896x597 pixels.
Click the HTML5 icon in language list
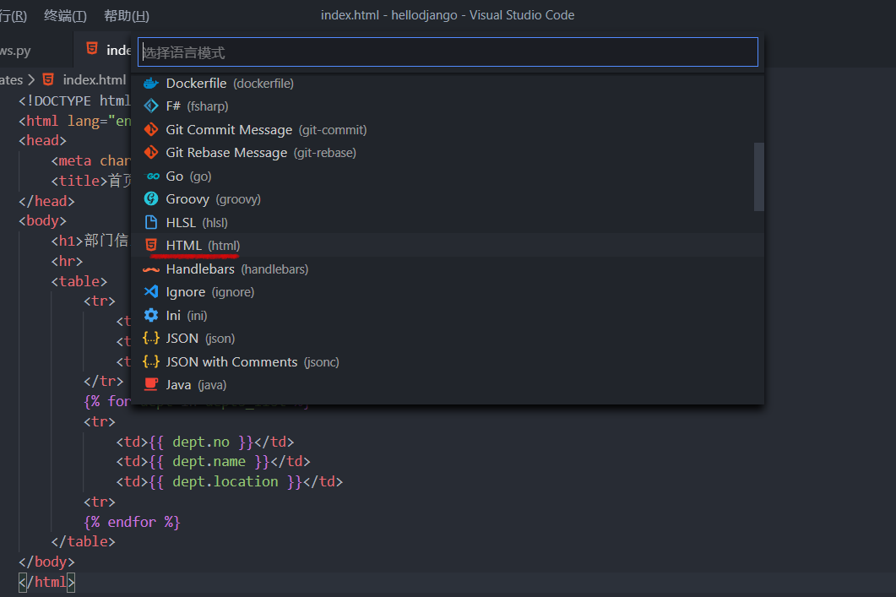point(151,245)
